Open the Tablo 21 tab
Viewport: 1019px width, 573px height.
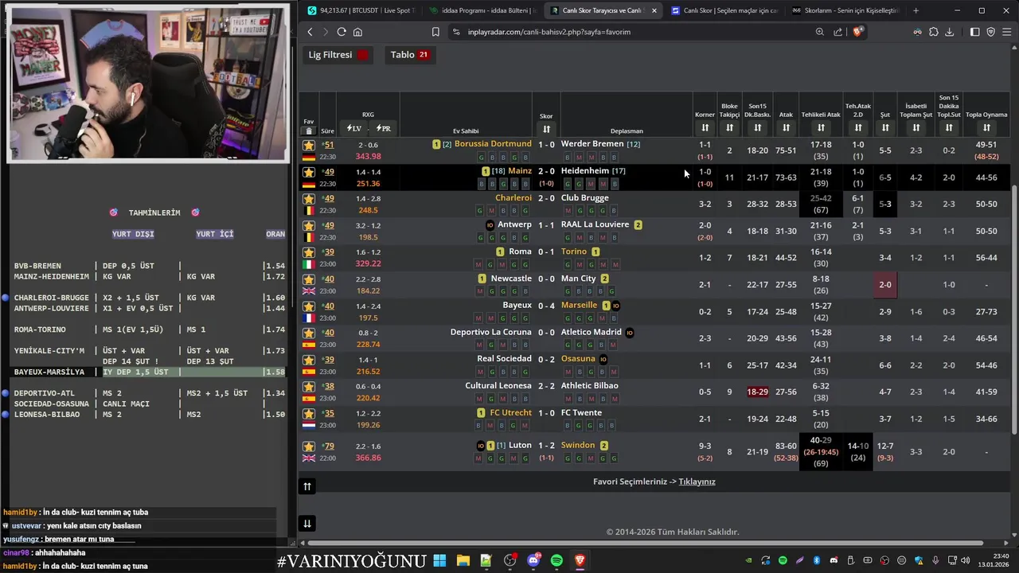pyautogui.click(x=410, y=55)
